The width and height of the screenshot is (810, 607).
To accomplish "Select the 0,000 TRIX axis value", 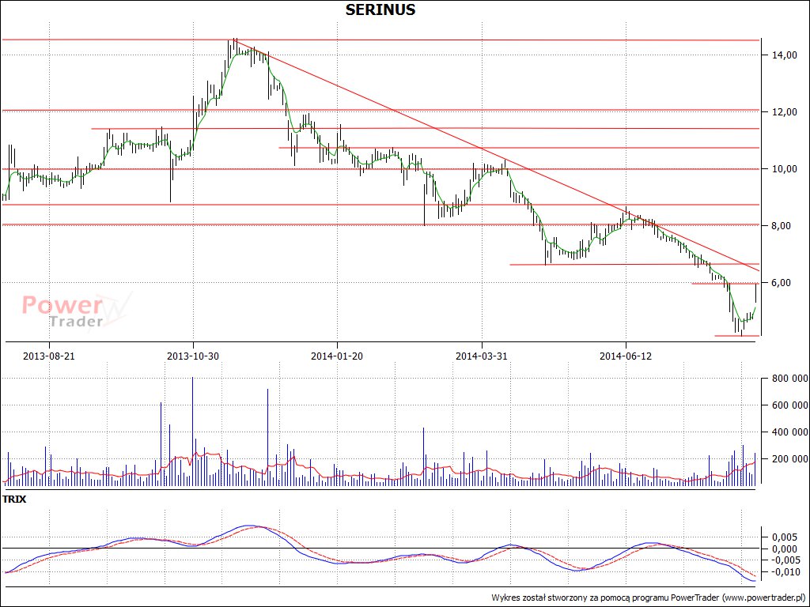I will 785,549.
